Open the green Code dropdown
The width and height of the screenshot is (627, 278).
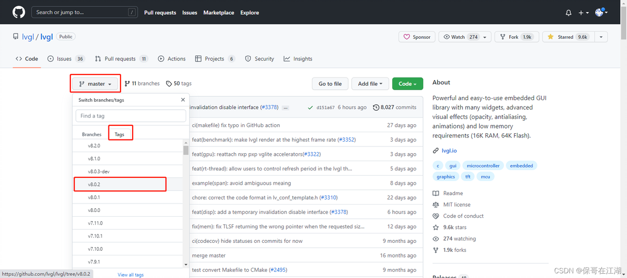407,84
